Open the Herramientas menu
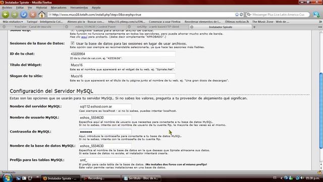 (79, 8)
